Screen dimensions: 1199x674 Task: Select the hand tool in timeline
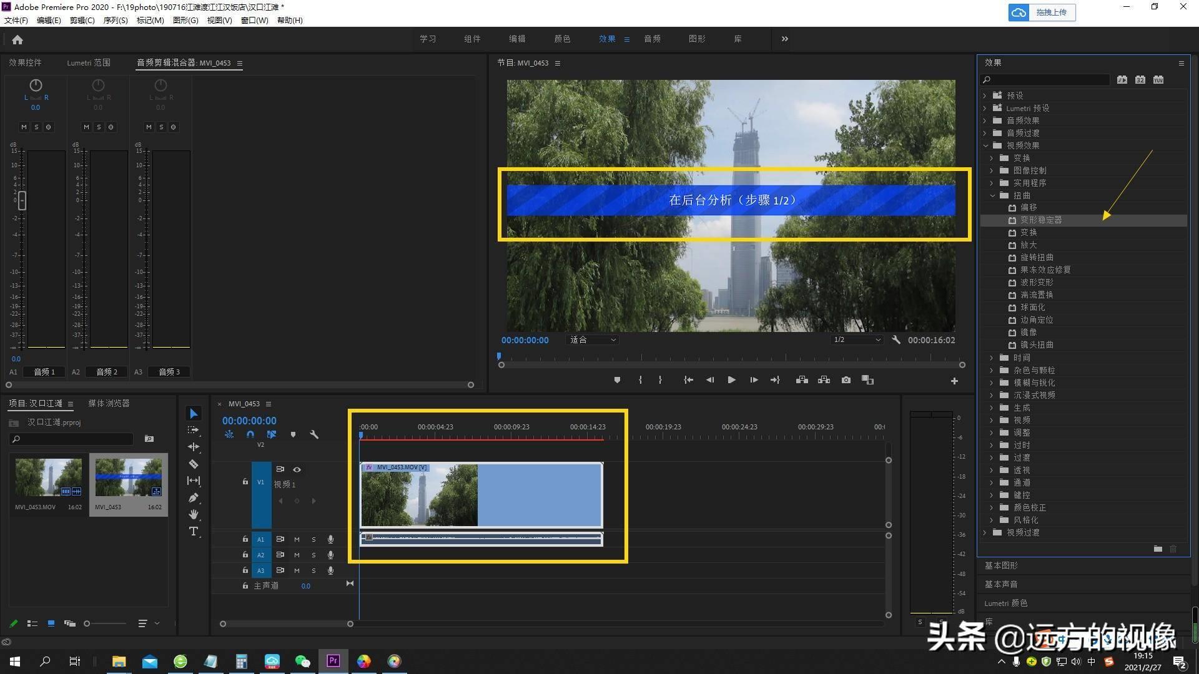pyautogui.click(x=194, y=514)
